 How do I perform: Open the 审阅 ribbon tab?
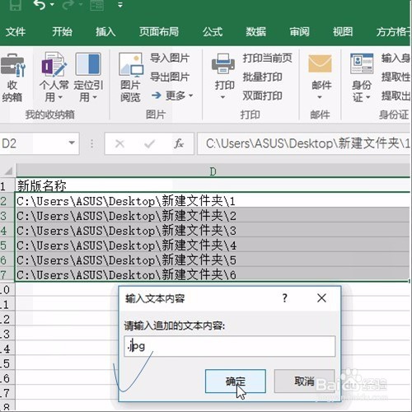[x=299, y=32]
